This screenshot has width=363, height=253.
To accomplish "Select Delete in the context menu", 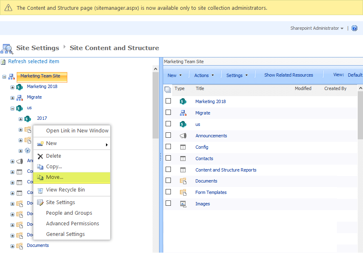I will [53, 156].
